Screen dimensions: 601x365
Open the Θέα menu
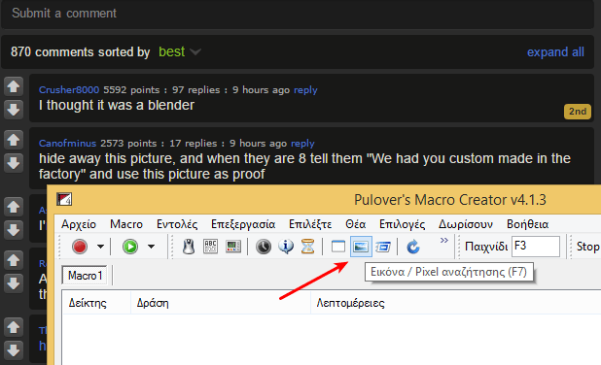355,224
